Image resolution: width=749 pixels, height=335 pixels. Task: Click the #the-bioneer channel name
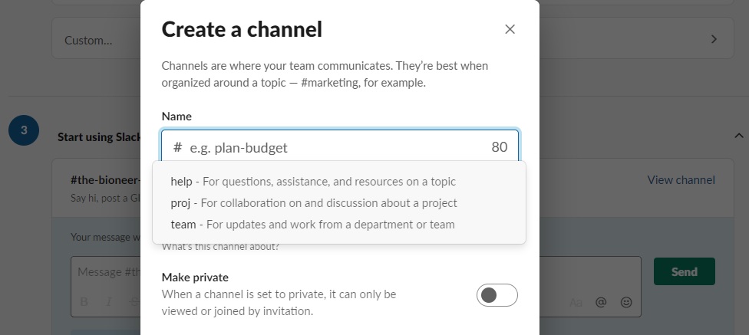[x=105, y=180]
